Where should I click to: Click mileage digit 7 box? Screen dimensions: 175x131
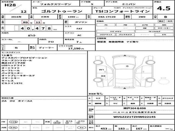(x=43, y=28)
